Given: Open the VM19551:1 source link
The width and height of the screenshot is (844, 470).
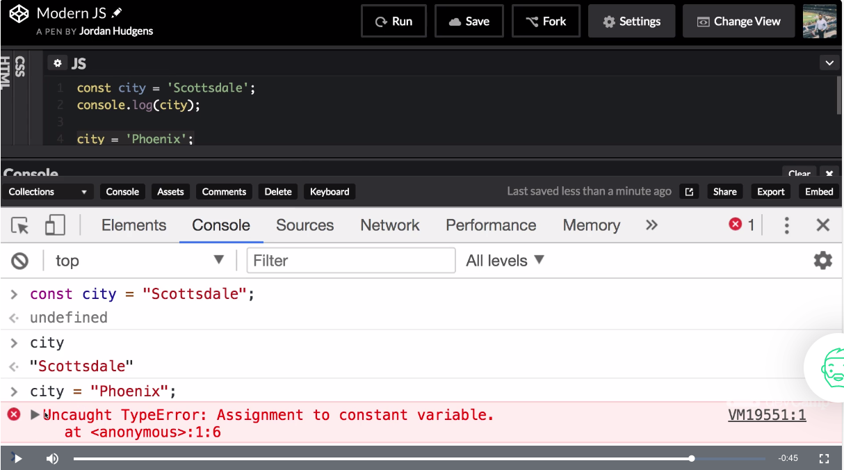Looking at the screenshot, I should [767, 415].
